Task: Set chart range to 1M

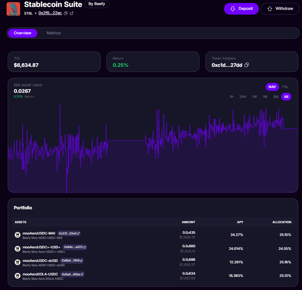Action: 265,97
